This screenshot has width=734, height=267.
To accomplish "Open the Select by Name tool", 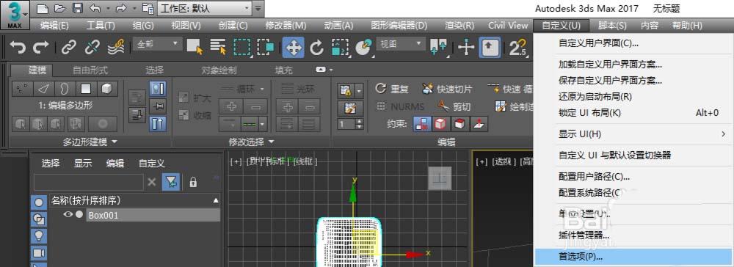I will click(218, 47).
